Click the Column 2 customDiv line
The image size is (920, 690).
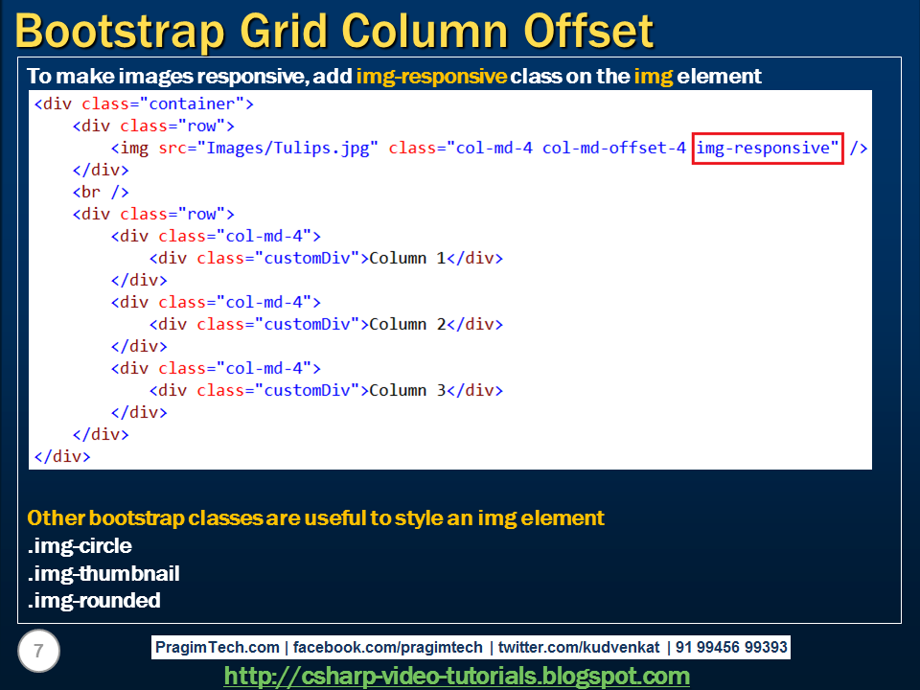pos(326,325)
